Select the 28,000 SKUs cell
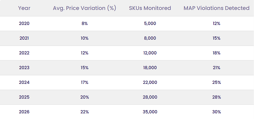 150,97
